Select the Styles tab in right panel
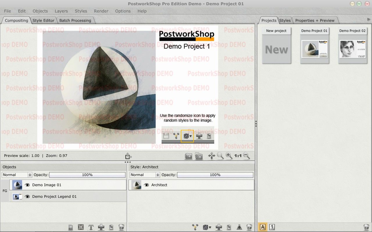This screenshot has width=372, height=232. pos(285,20)
